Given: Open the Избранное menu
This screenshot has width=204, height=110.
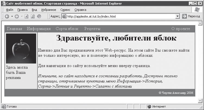Looking at the screenshot, I should pos(49,10).
